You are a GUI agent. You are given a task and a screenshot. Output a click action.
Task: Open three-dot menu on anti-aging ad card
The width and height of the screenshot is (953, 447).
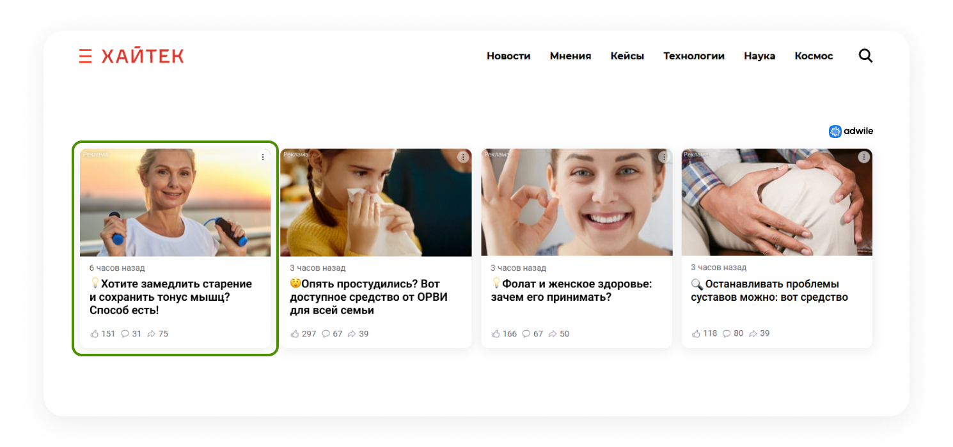(x=262, y=157)
